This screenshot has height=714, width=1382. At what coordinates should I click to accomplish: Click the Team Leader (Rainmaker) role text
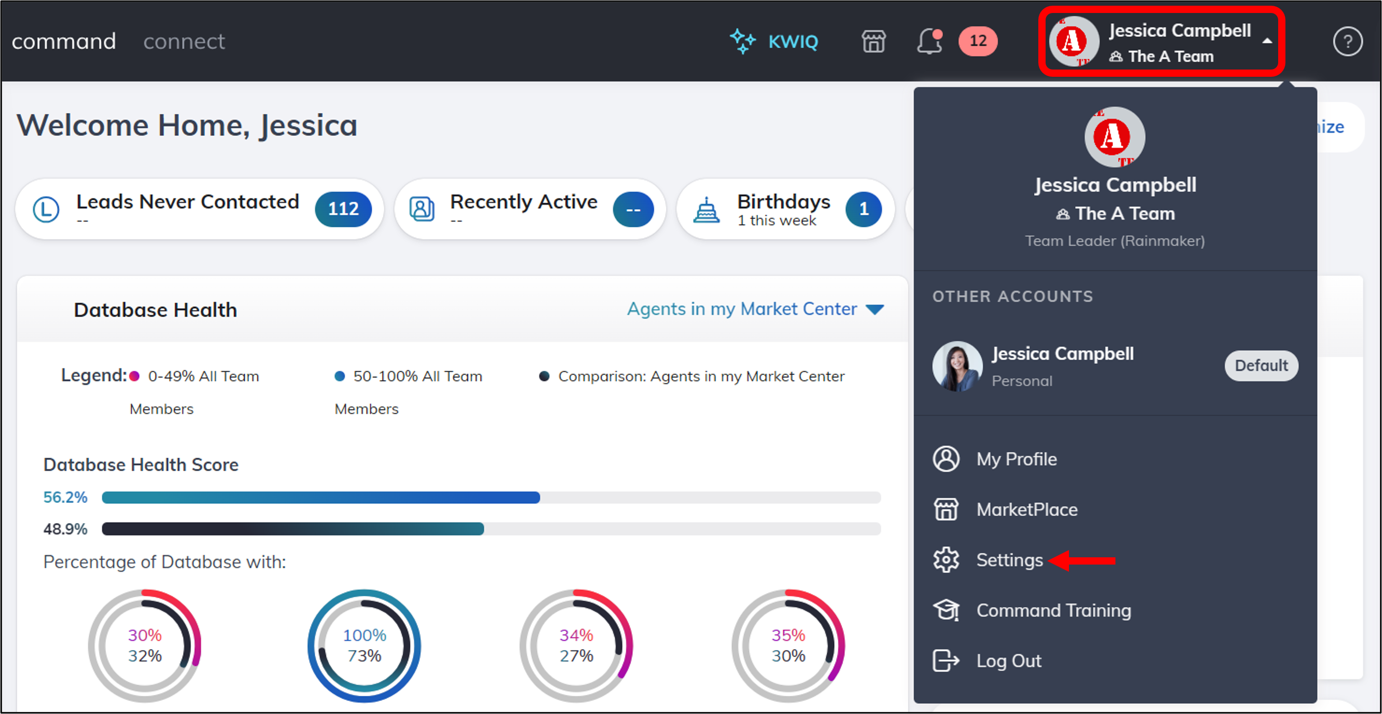tap(1115, 241)
